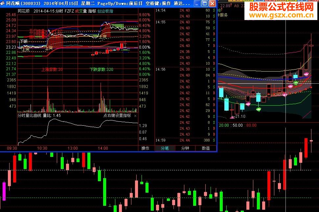Click the 50.00 indicator level value
The image size is (319, 212).
pyautogui.click(x=238, y=125)
